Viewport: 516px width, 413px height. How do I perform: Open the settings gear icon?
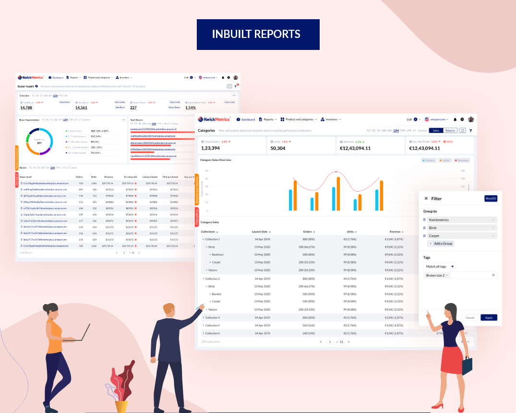[x=462, y=120]
